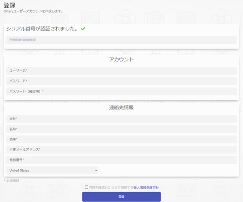
Task: Click the 登録 page title heading
Action: pos(10,4)
